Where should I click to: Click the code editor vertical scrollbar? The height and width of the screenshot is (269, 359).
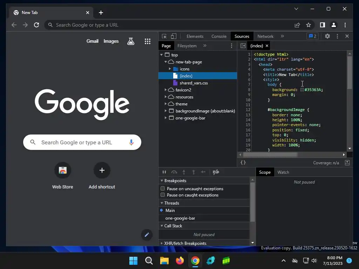click(x=350, y=72)
